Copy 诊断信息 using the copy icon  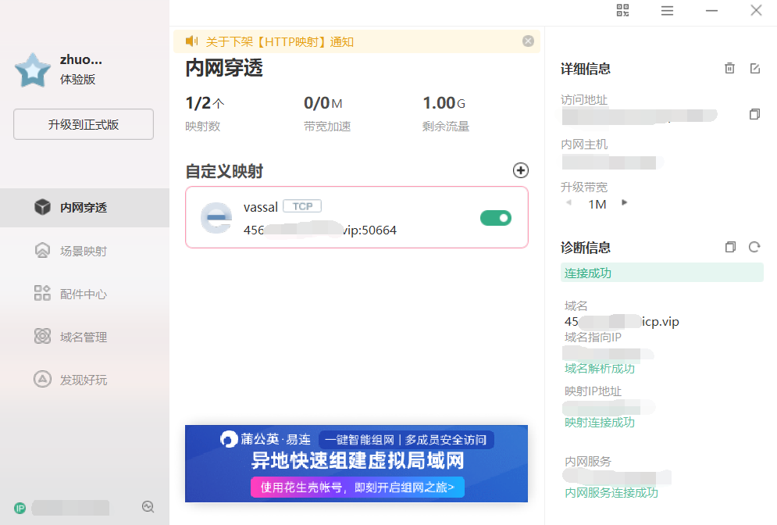pos(730,247)
